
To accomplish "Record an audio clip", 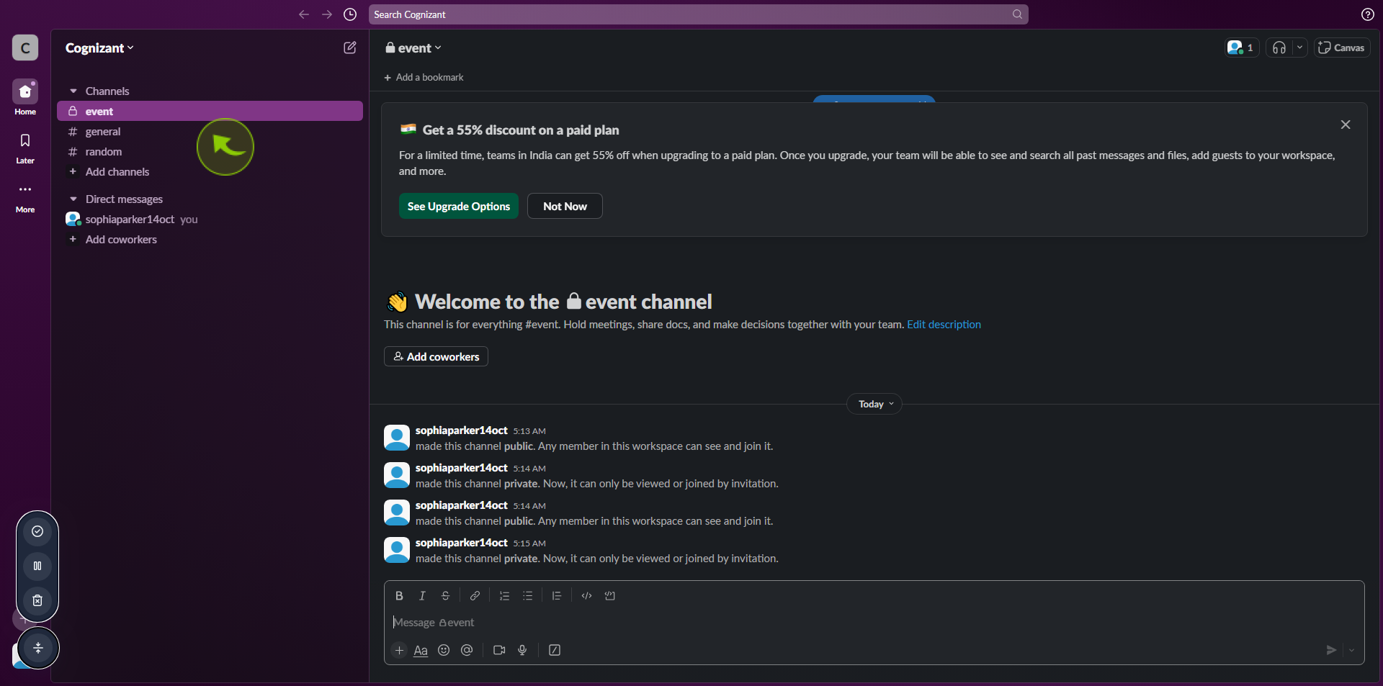I will click(x=522, y=651).
